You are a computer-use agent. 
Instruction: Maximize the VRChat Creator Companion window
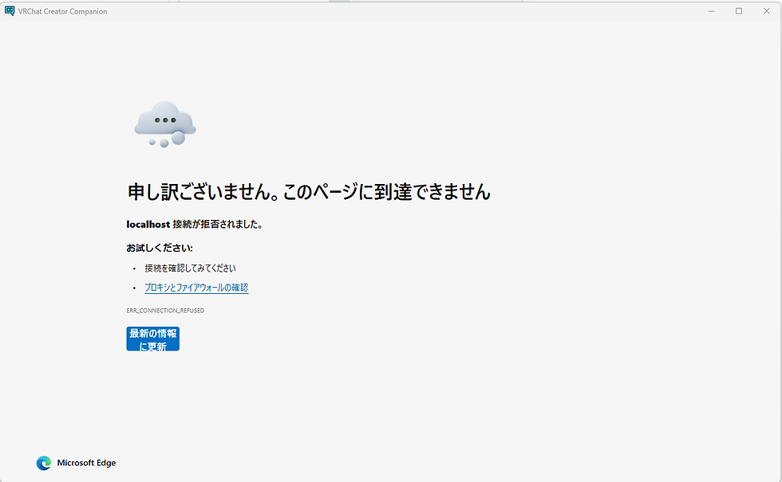pos(738,10)
